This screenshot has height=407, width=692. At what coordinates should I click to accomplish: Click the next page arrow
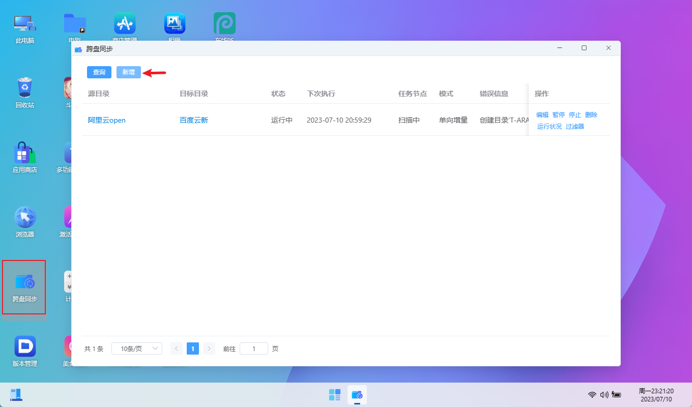point(209,348)
